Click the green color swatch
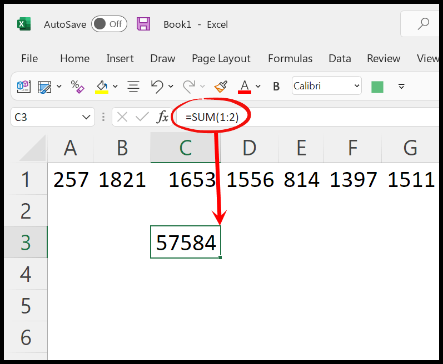Viewport: 443px width, 364px height. point(377,87)
